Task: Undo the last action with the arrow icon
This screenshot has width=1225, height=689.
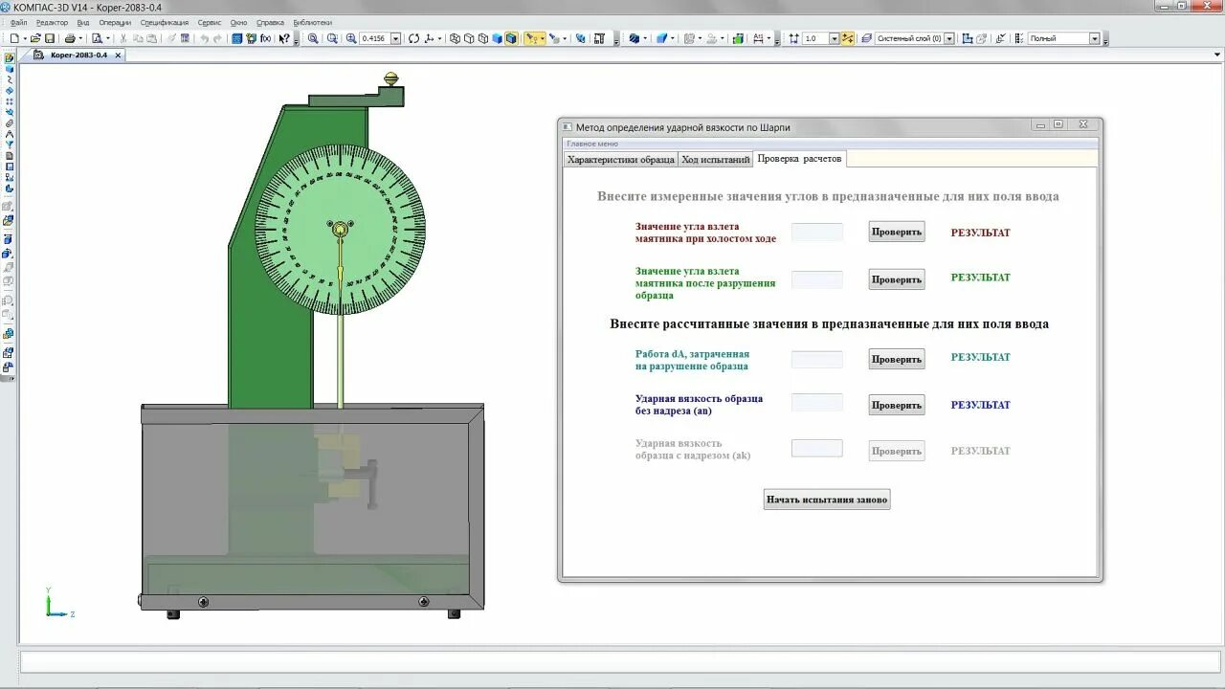Action: click(x=203, y=38)
